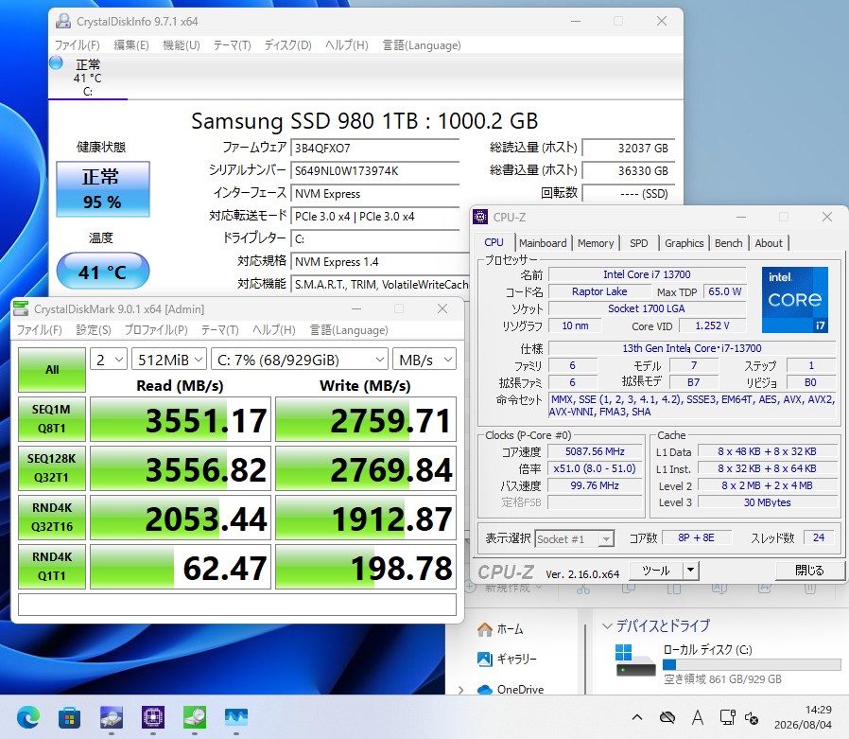
Task: Click the SEQ1M read result 3551.17
Action: pos(181,419)
